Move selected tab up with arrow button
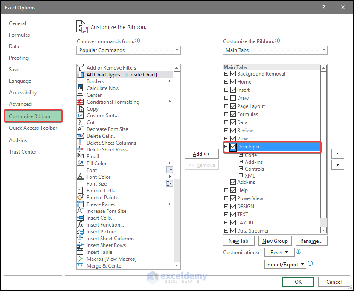This screenshot has width=354, height=291. tap(337, 154)
